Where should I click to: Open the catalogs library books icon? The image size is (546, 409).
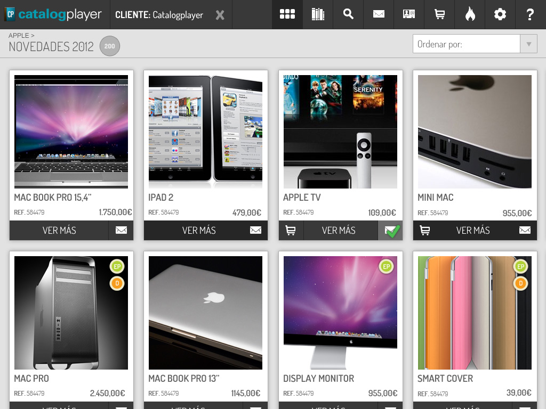point(318,14)
